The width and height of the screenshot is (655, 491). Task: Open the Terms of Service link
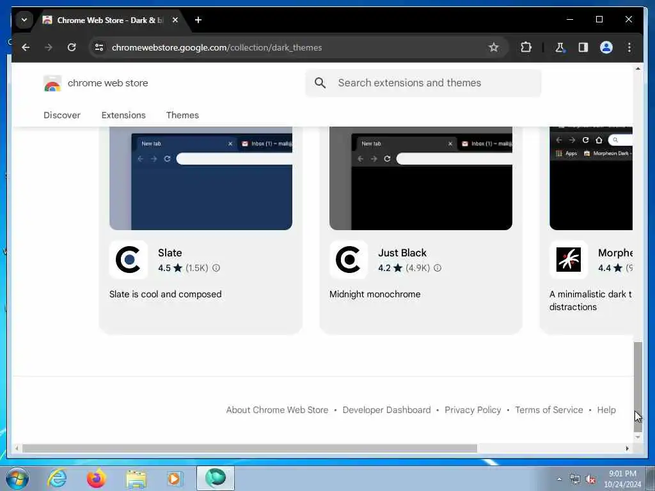coord(549,410)
